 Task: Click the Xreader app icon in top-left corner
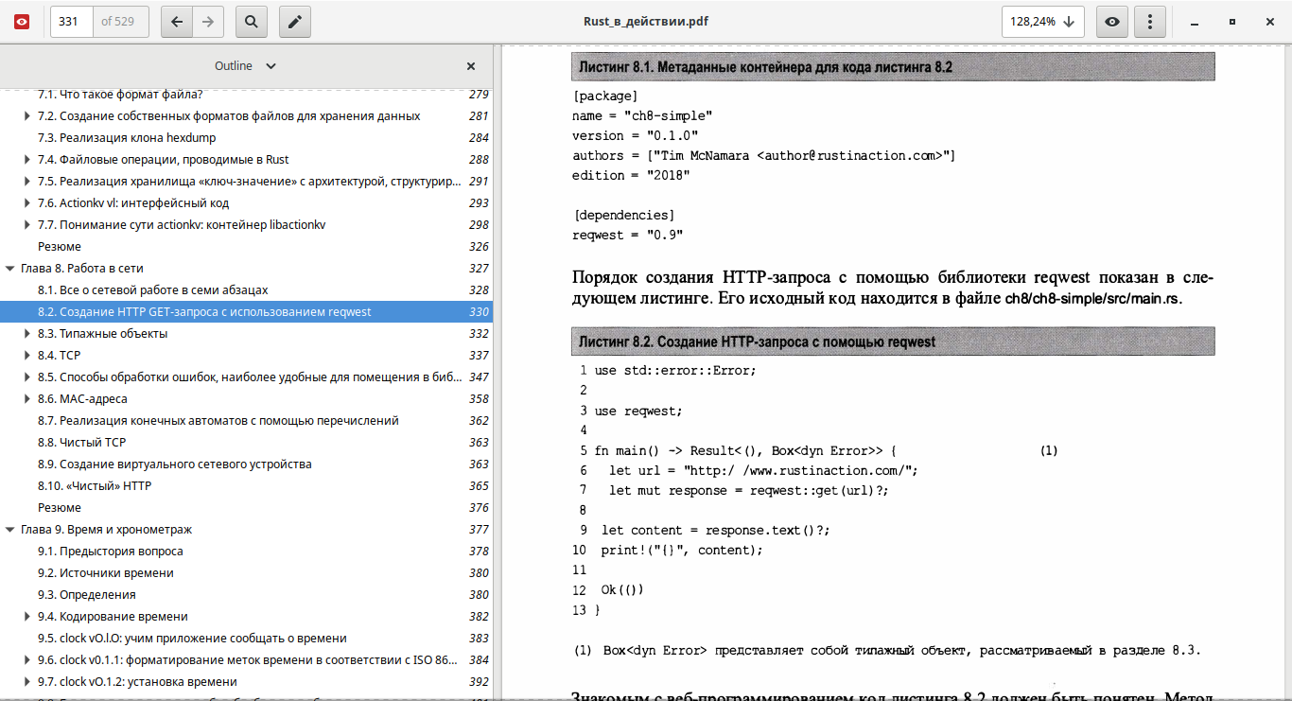coord(22,22)
